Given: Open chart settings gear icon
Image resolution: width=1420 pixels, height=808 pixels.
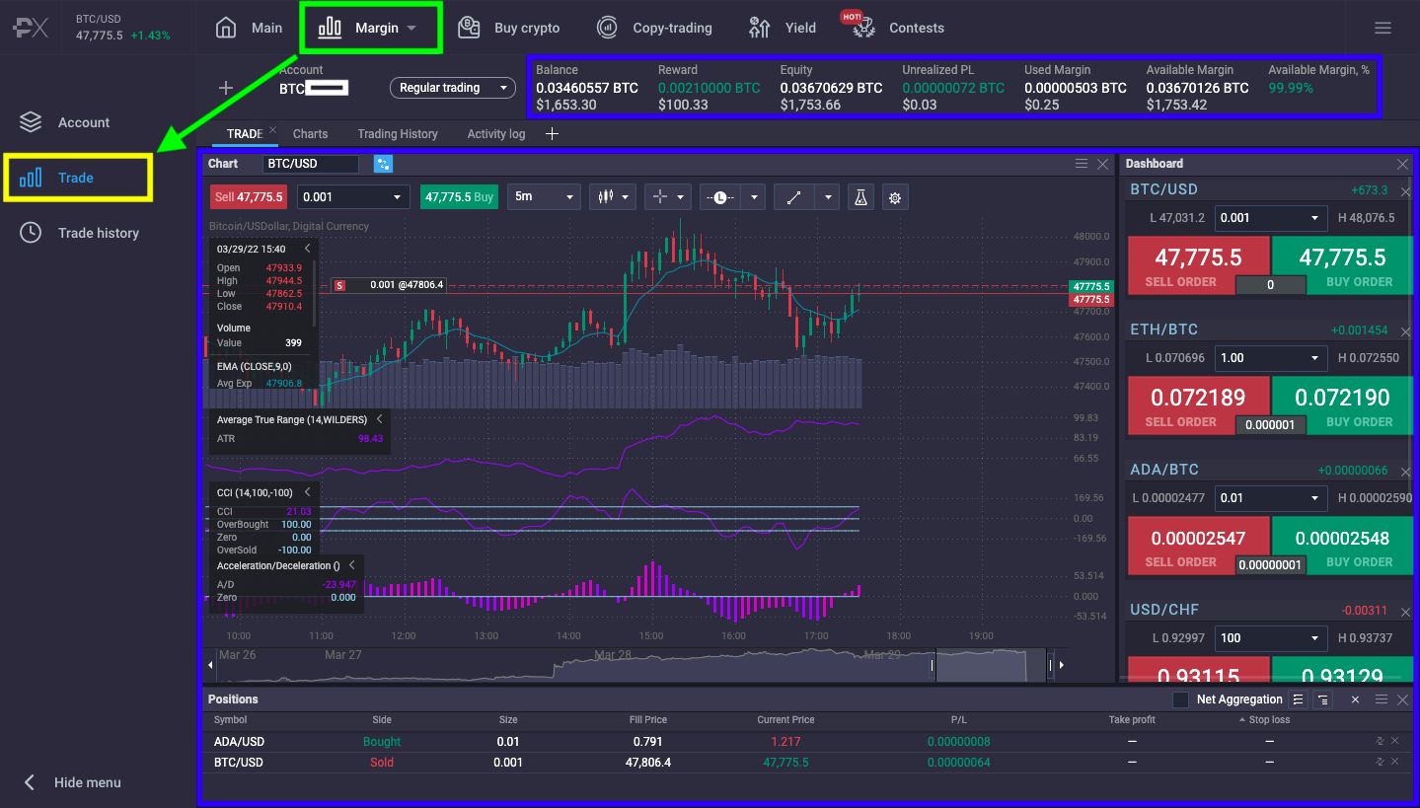Looking at the screenshot, I should (x=895, y=196).
